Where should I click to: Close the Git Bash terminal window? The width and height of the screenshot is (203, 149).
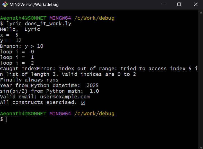tap(196, 4)
